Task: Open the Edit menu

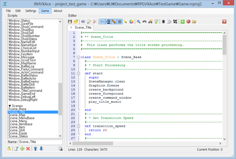Action: [18, 11]
